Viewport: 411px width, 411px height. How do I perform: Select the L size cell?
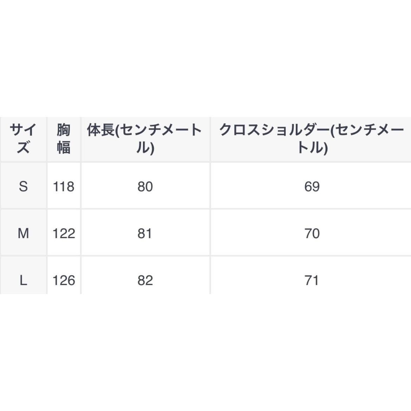pos(23,280)
